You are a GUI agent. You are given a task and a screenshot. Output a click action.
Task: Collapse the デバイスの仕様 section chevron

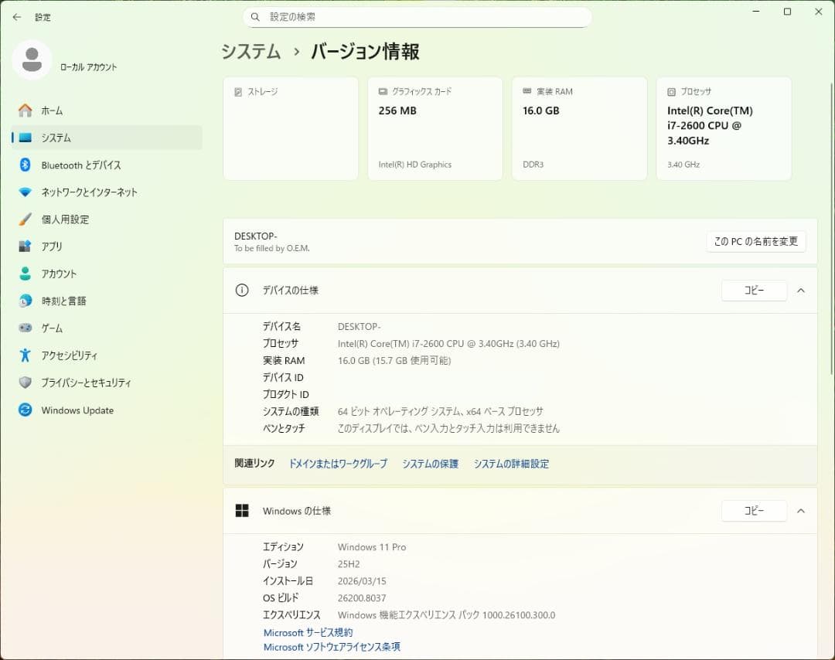click(801, 291)
